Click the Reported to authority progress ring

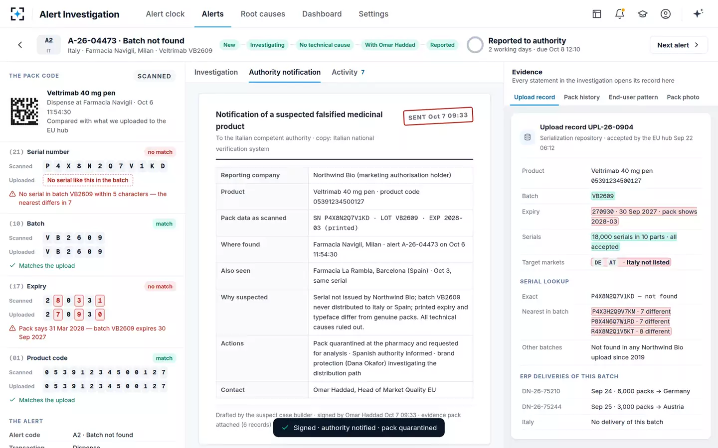click(475, 45)
